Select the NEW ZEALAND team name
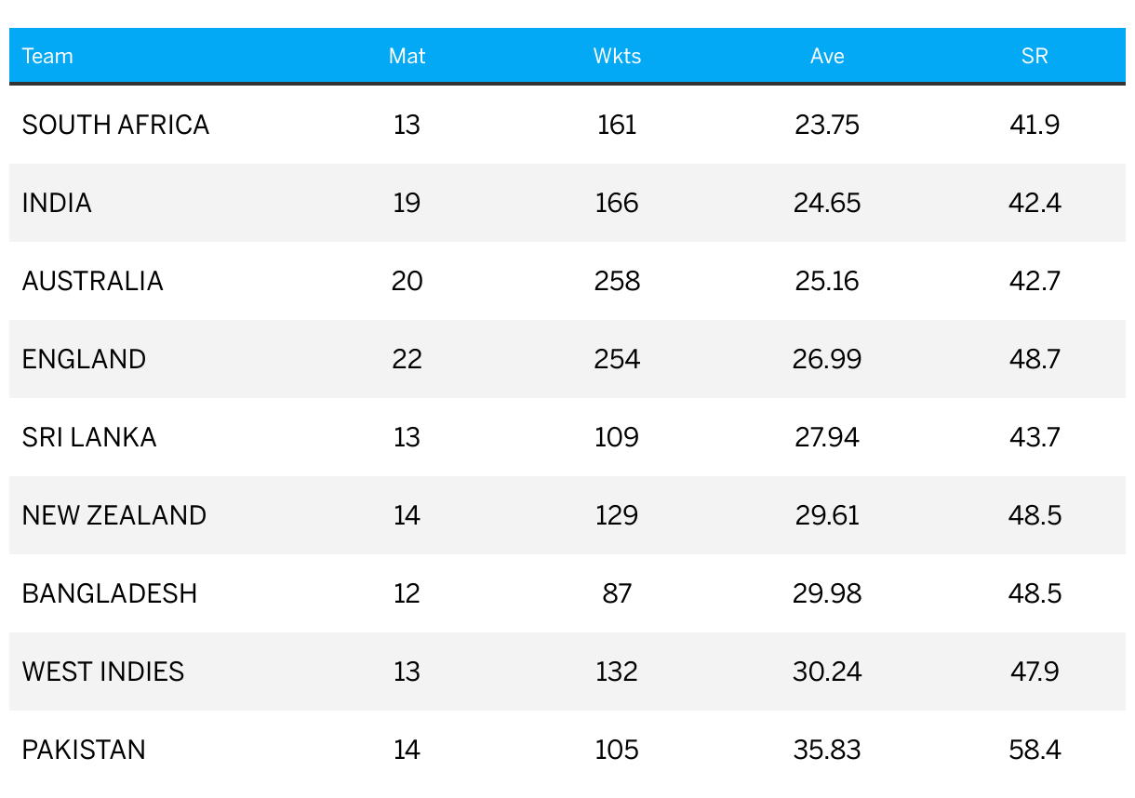 [114, 515]
